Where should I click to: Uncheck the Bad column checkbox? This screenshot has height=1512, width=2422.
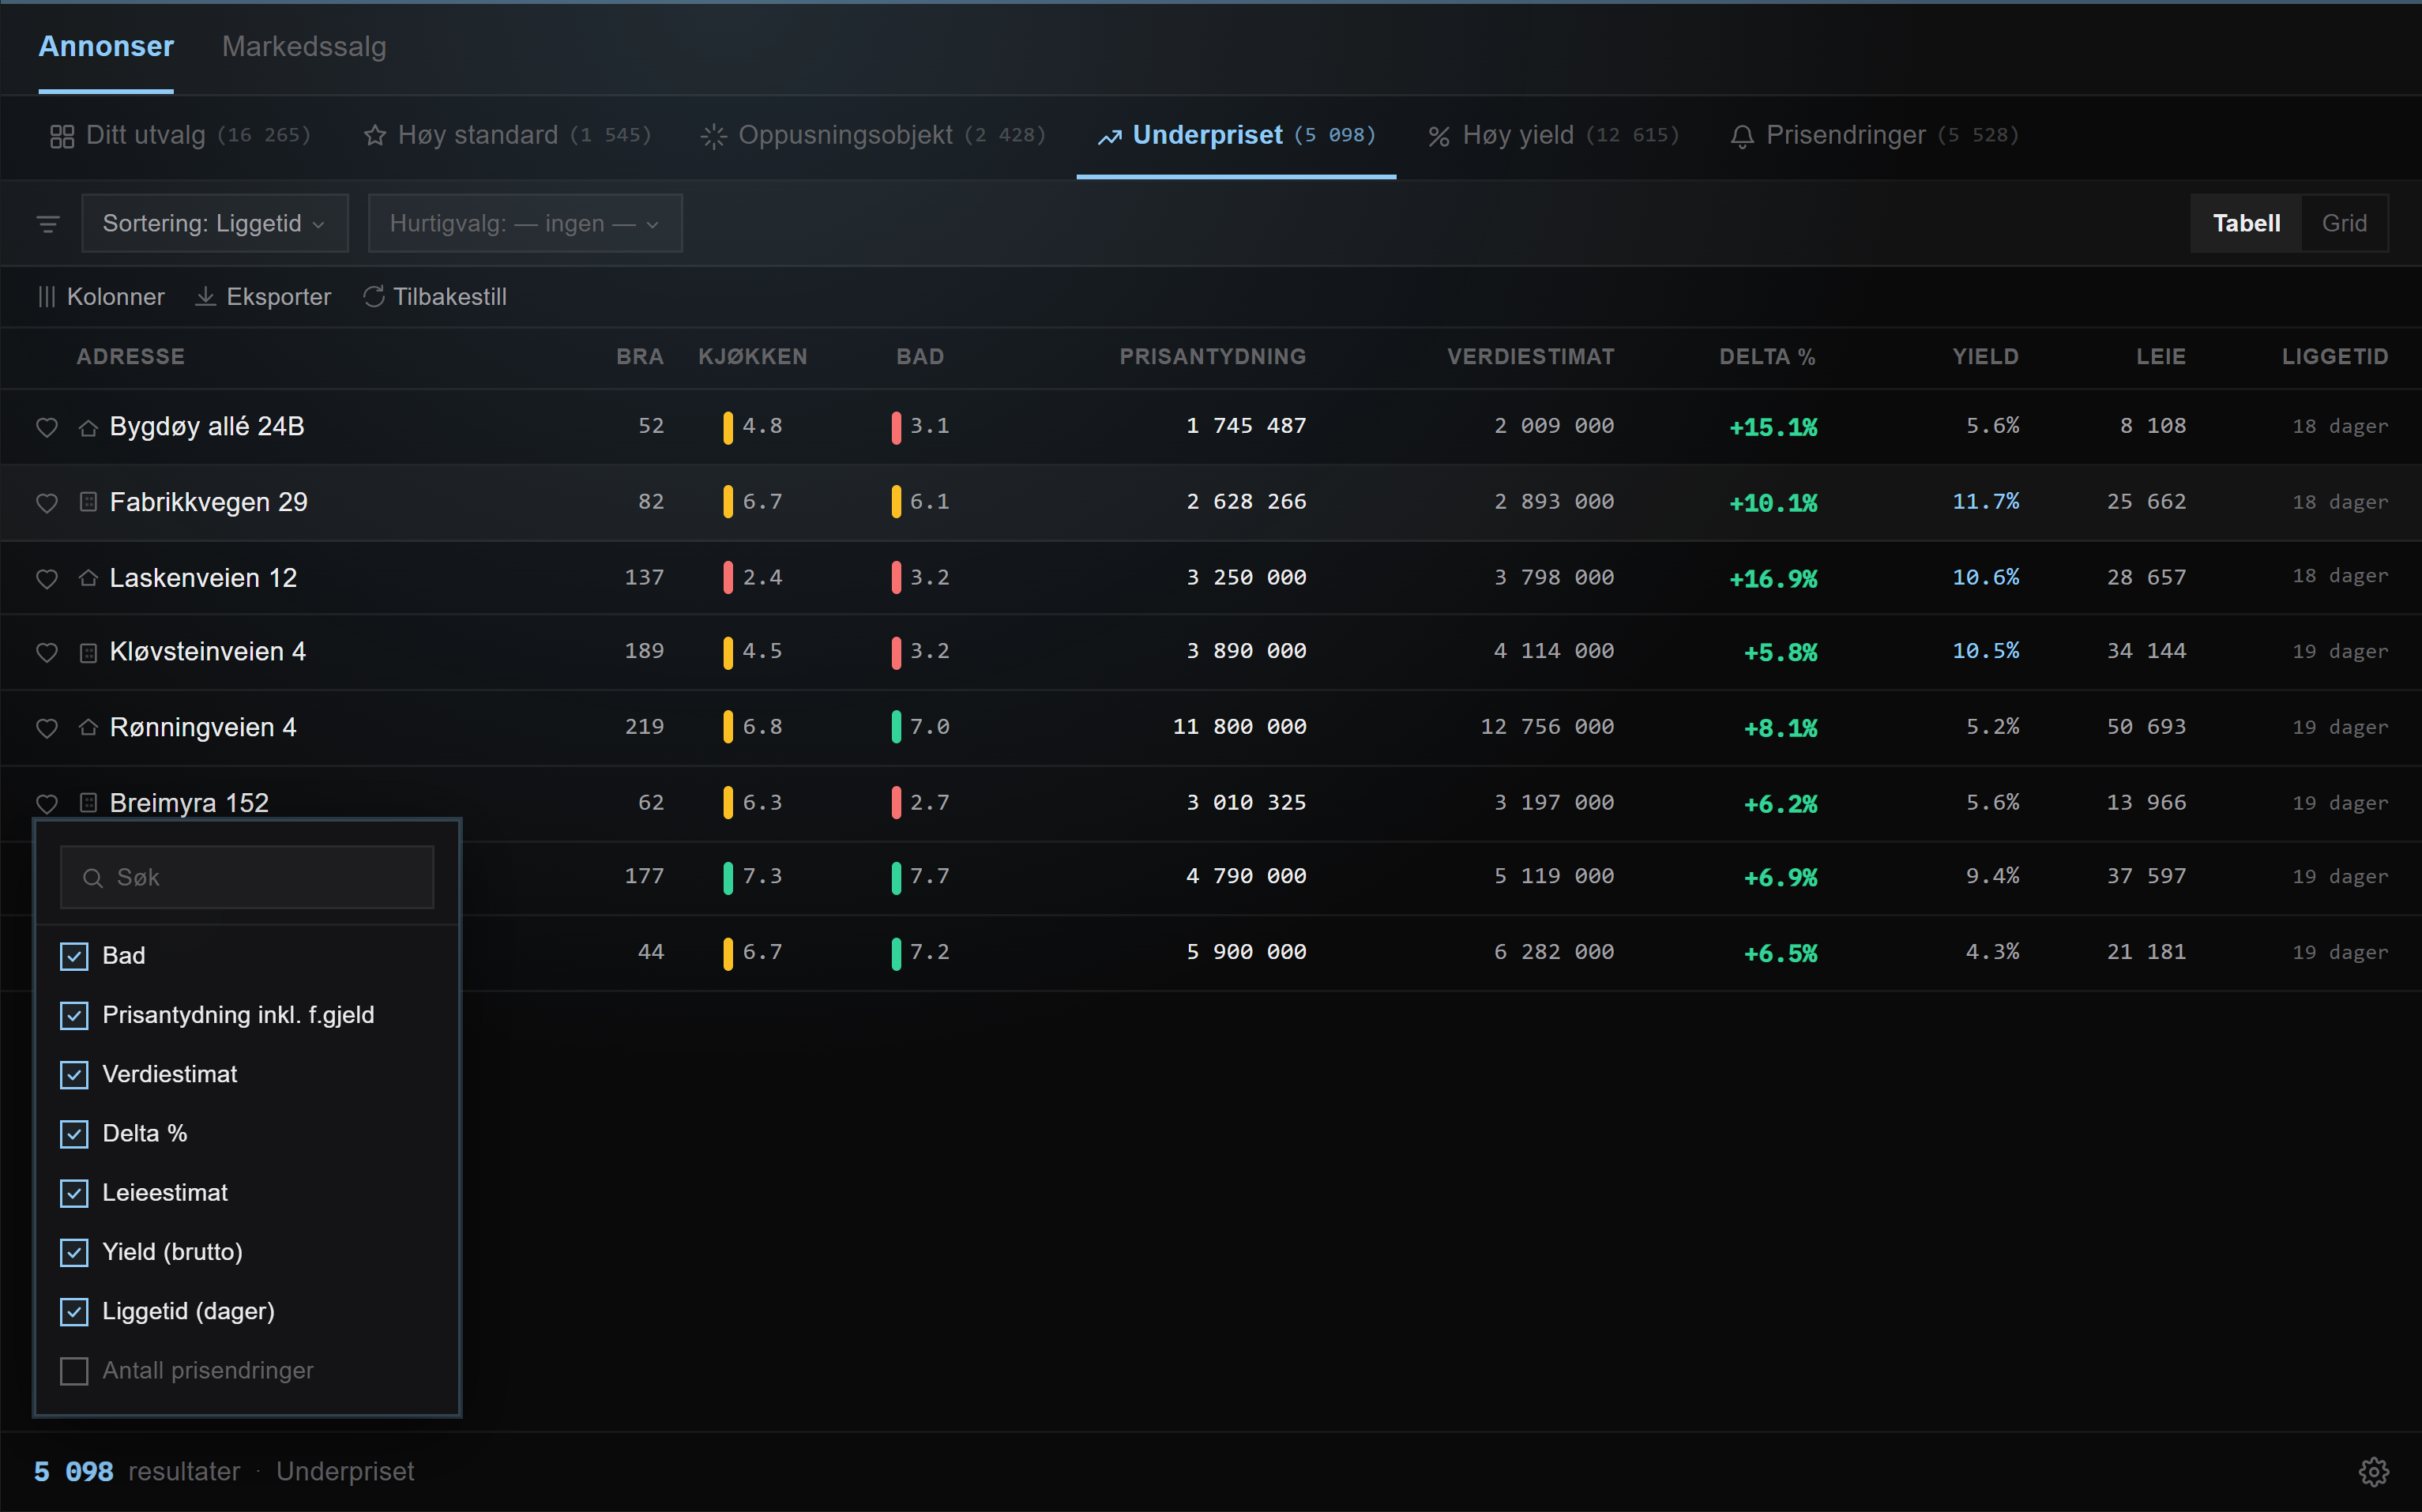click(74, 956)
